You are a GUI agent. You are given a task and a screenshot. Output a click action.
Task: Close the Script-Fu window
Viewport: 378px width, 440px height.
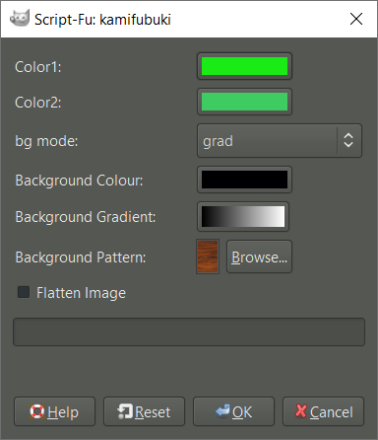coord(356,19)
